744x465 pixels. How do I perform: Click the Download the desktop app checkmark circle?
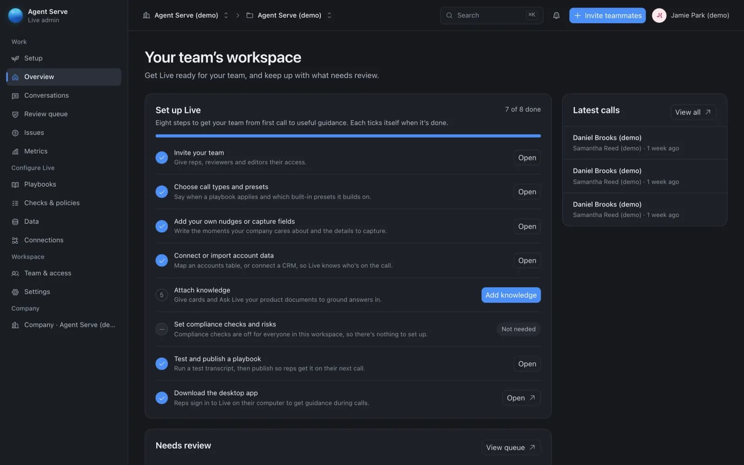(161, 398)
